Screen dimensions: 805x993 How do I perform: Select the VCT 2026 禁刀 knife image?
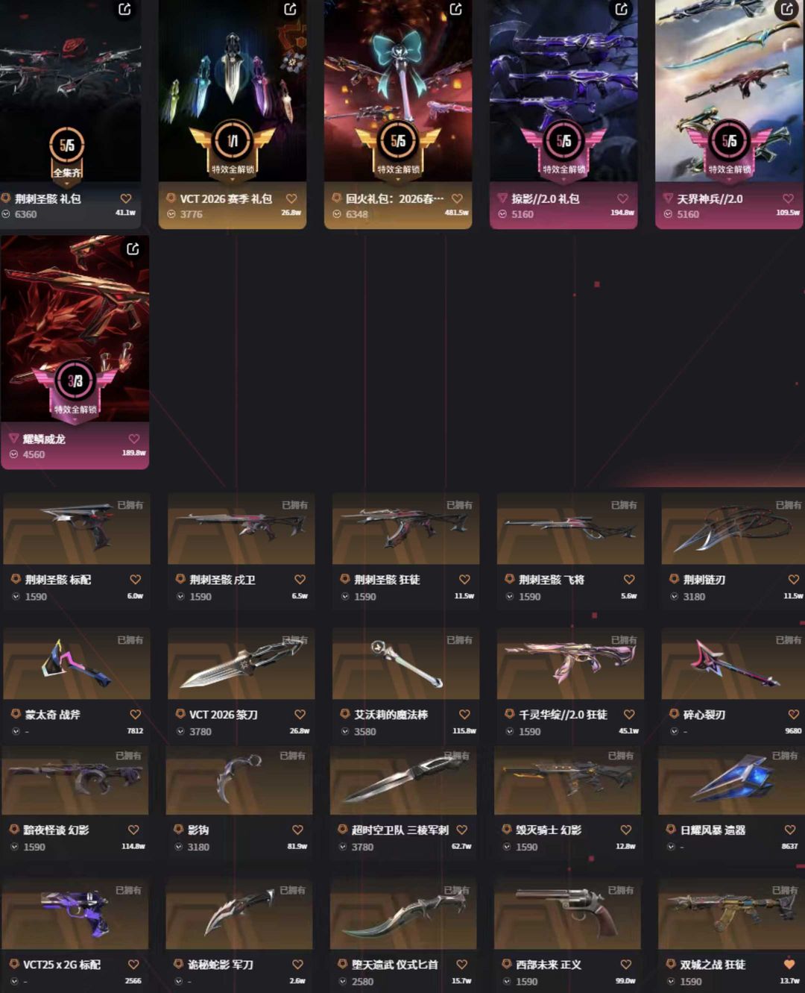click(x=241, y=663)
